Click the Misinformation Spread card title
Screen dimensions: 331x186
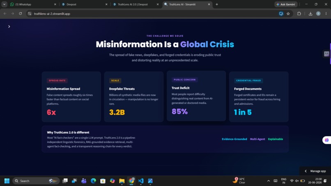coord(63,89)
